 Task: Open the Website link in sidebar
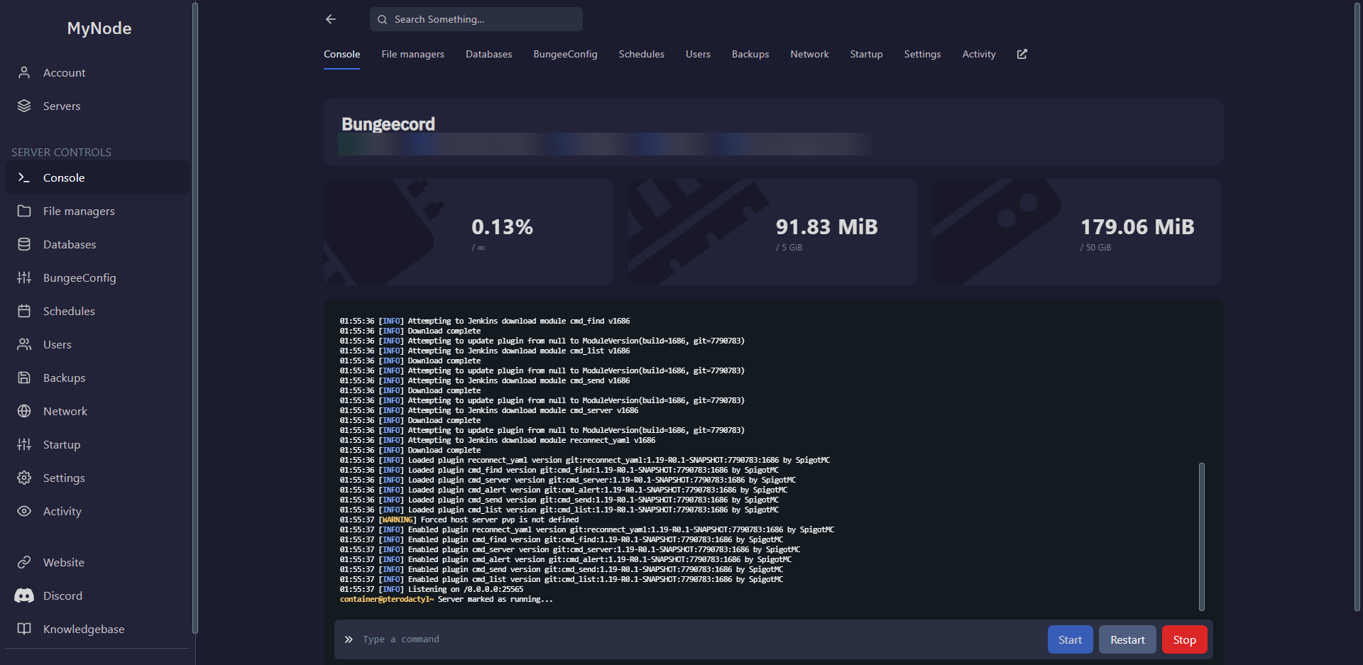[63, 562]
